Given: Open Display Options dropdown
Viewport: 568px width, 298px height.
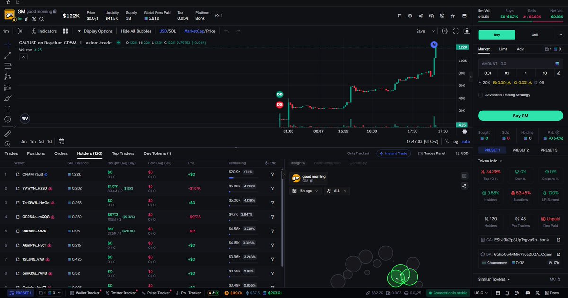Looking at the screenshot, I should click(95, 31).
